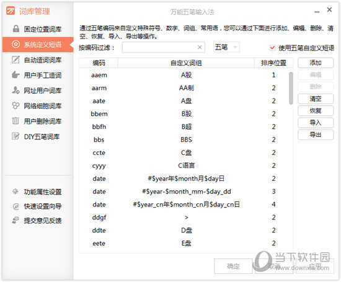Select the bbs BBS row

184,139
